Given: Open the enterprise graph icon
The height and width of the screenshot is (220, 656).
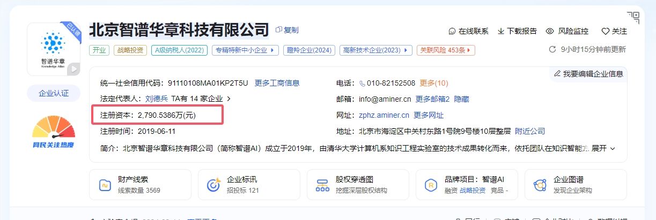Looking at the screenshot, I should tap(540, 185).
